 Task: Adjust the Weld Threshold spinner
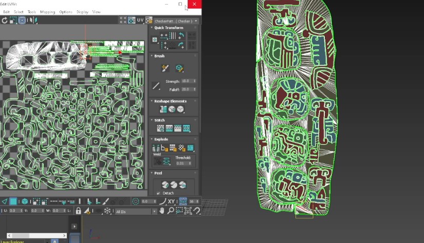(190, 163)
